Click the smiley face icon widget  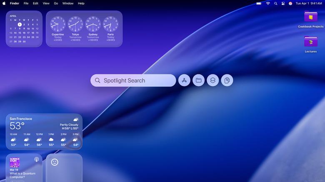(55, 162)
